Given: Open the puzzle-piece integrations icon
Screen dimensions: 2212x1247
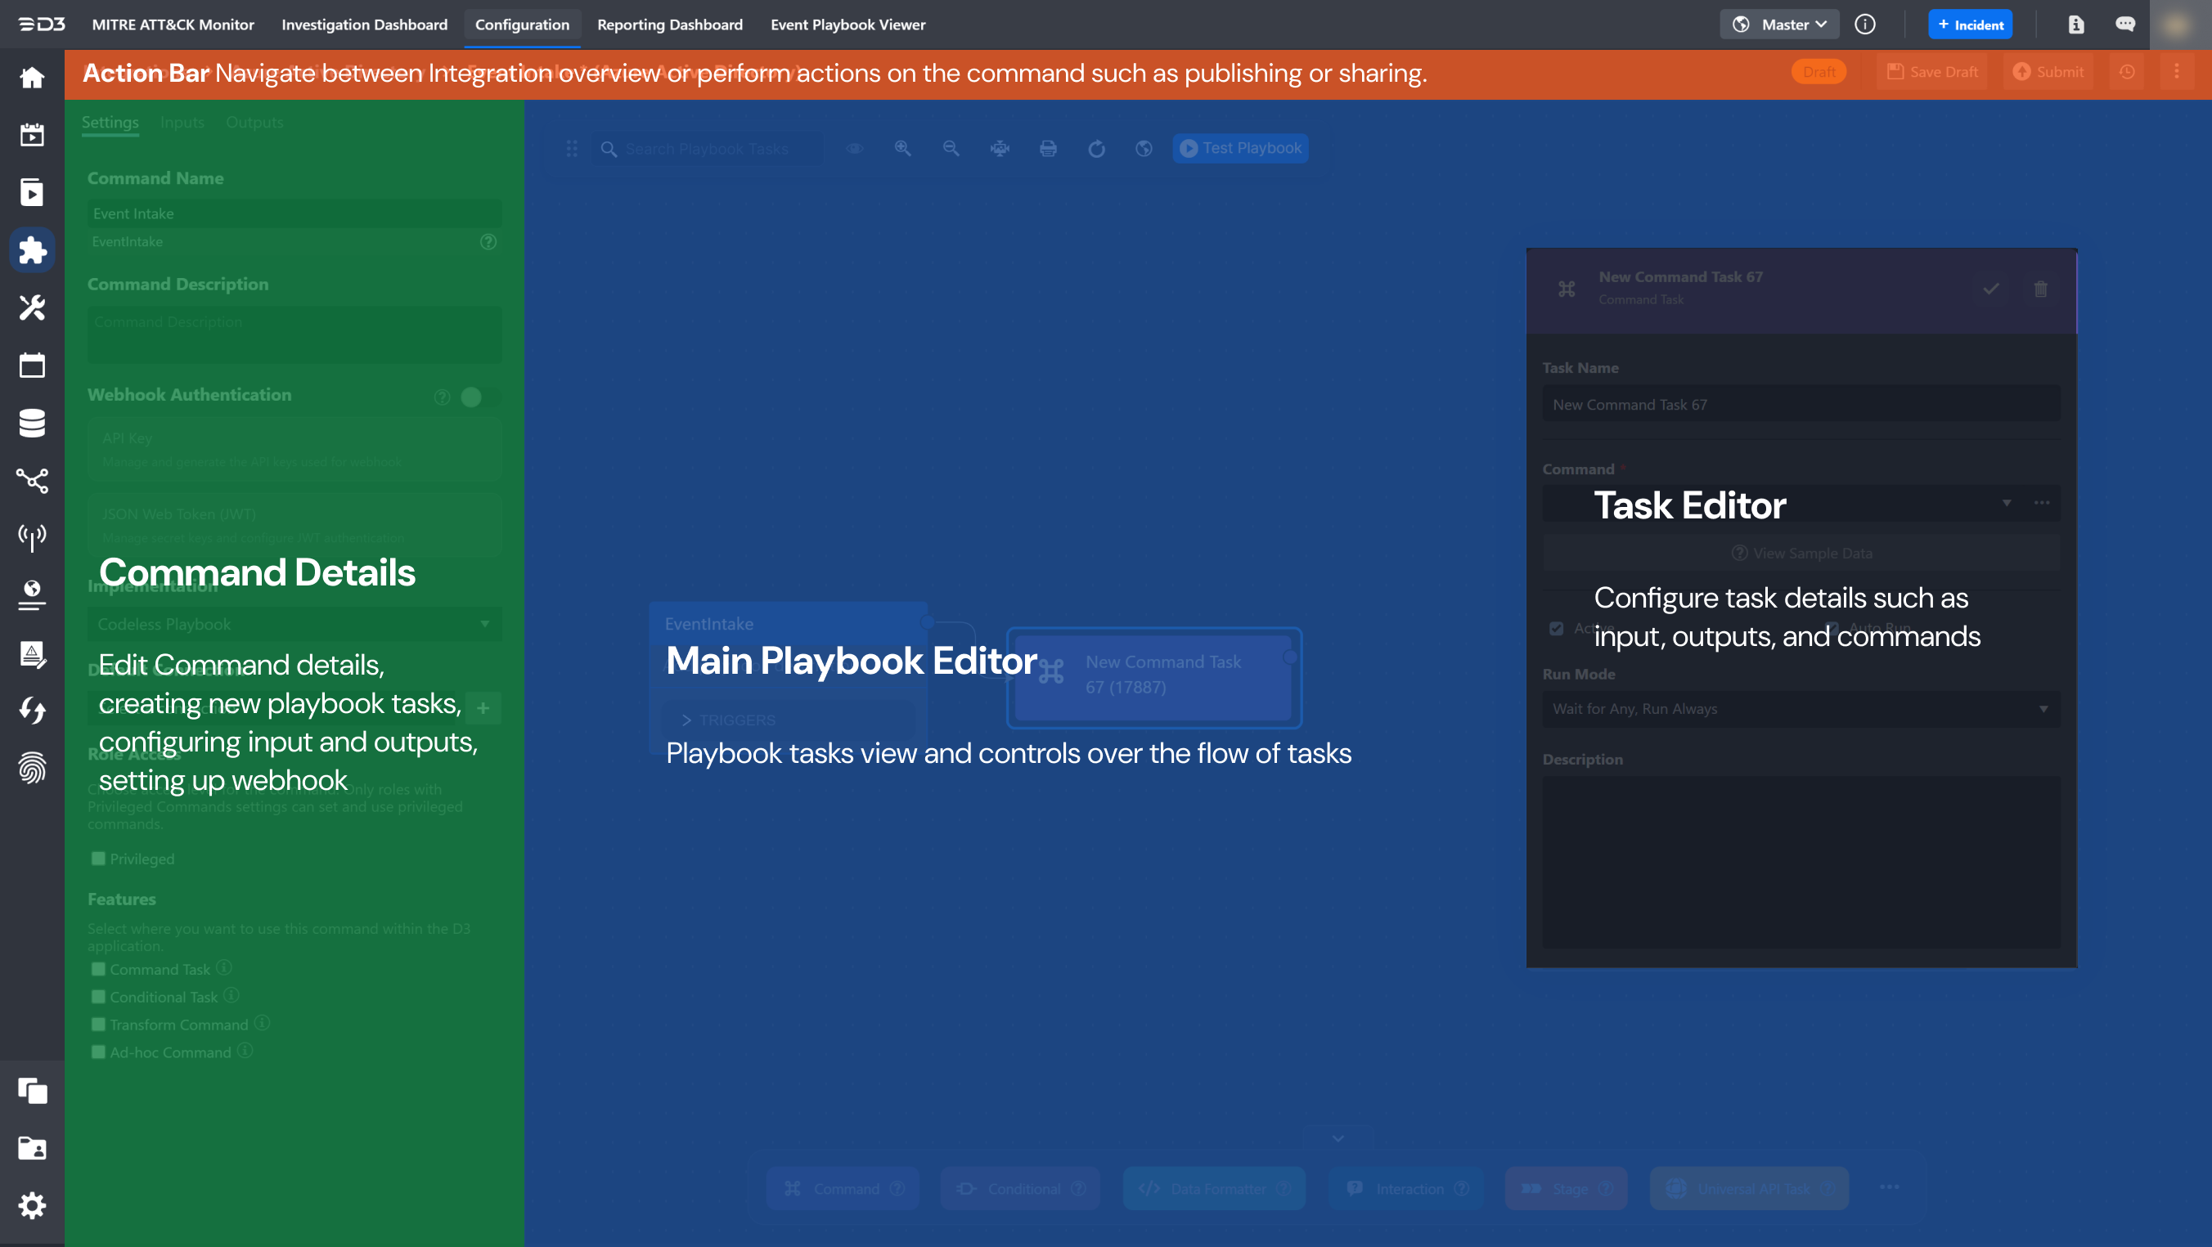Looking at the screenshot, I should [x=32, y=249].
